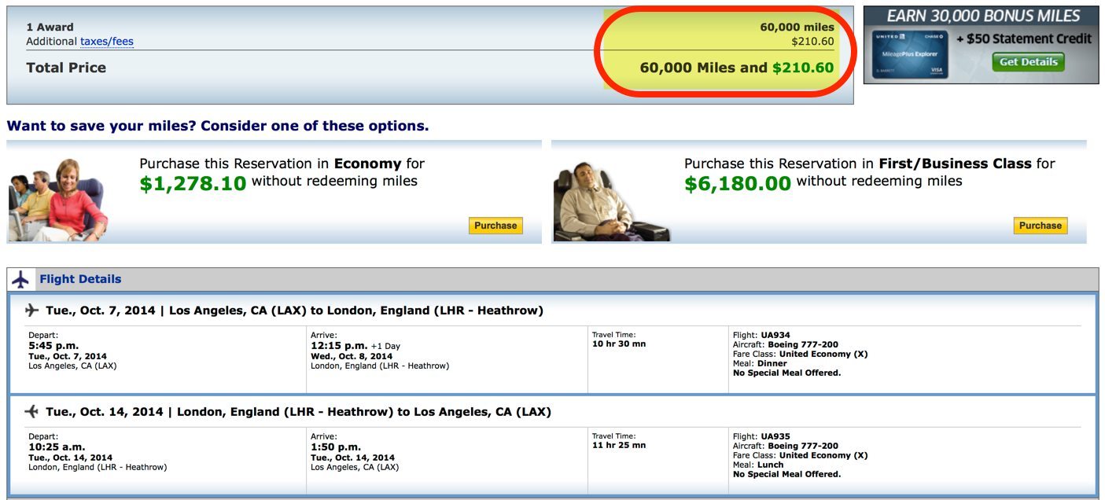Click the Boeing 777-200 aircraft for UA934
Image resolution: width=1105 pixels, height=500 pixels.
(x=802, y=344)
